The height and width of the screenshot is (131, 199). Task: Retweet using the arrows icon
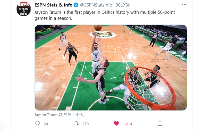coord(76,124)
